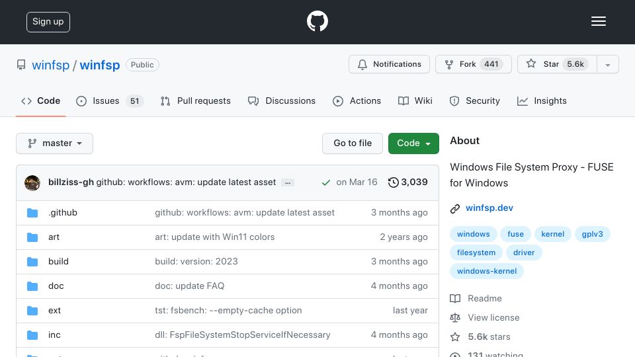The image size is (635, 357).
Task: Open the Star lists dropdown arrow
Action: [607, 64]
